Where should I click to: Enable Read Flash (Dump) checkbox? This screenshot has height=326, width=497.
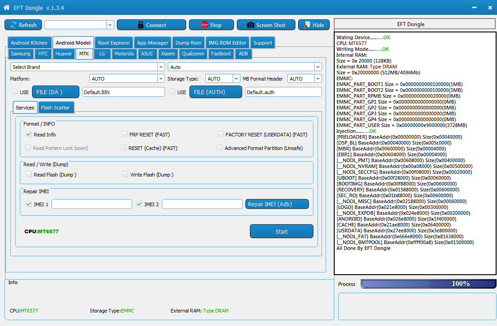tap(29, 174)
